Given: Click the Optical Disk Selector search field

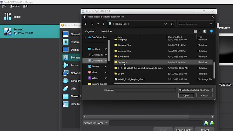Looking at the screenshot, I should 156,123.
